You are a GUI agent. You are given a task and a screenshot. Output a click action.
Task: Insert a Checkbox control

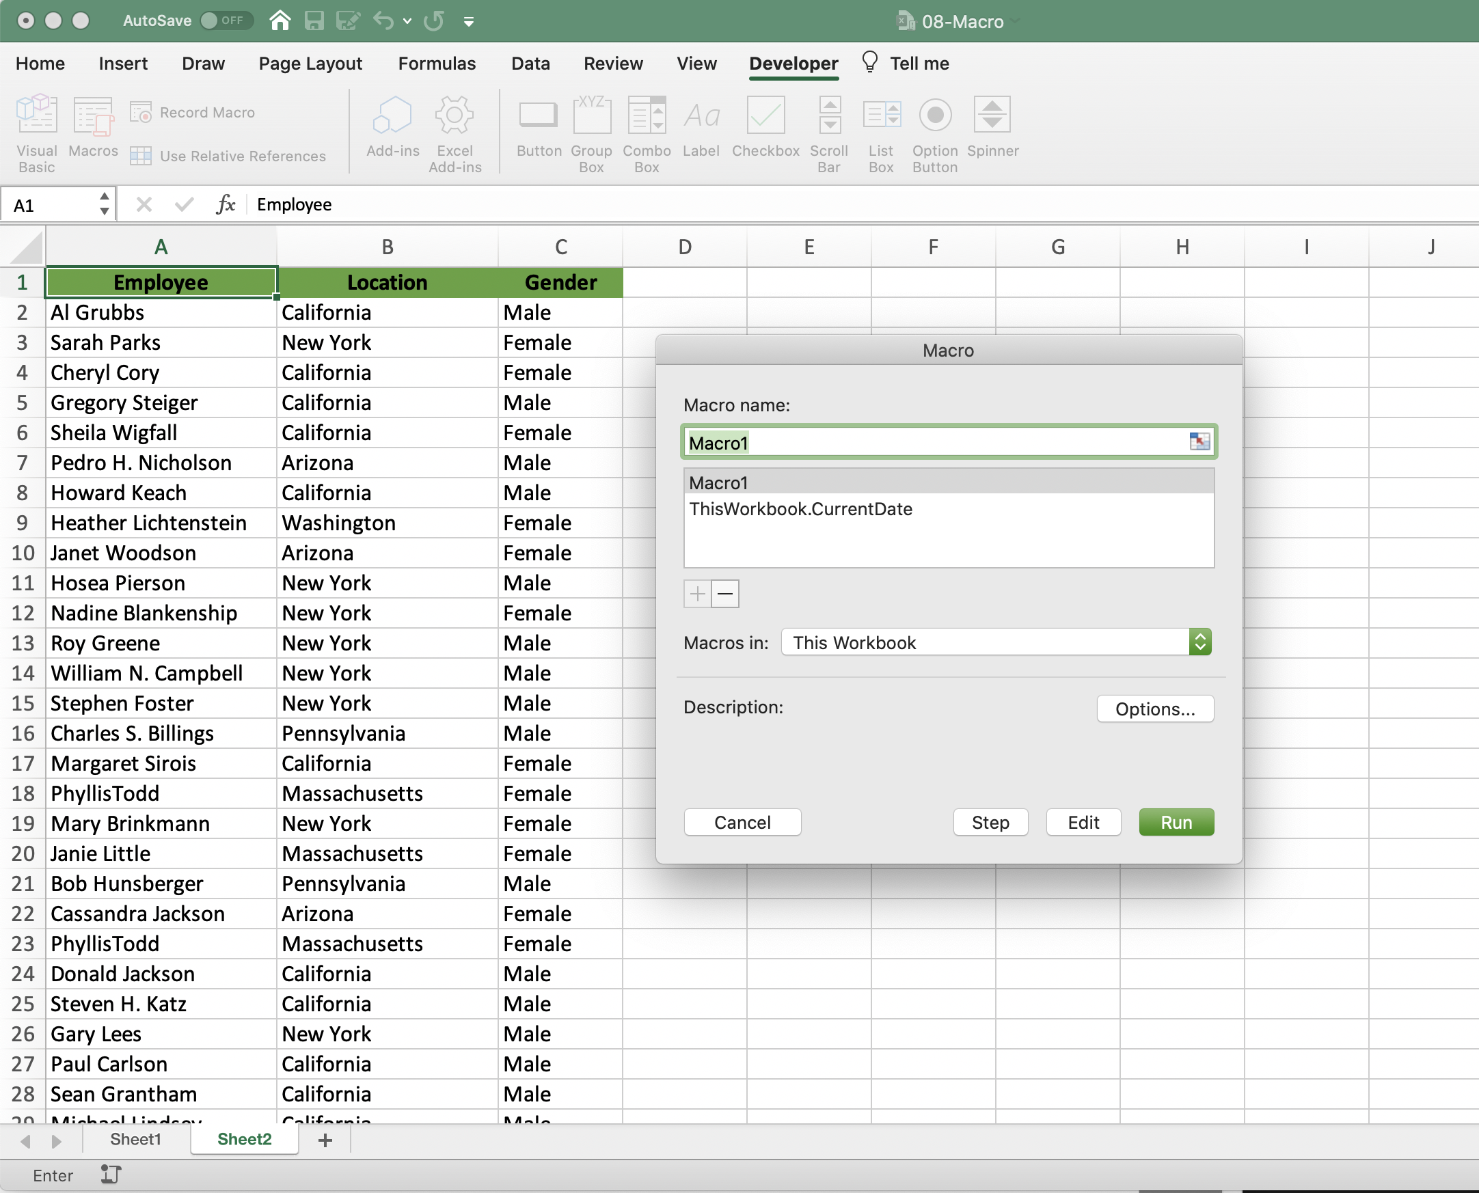click(x=765, y=126)
